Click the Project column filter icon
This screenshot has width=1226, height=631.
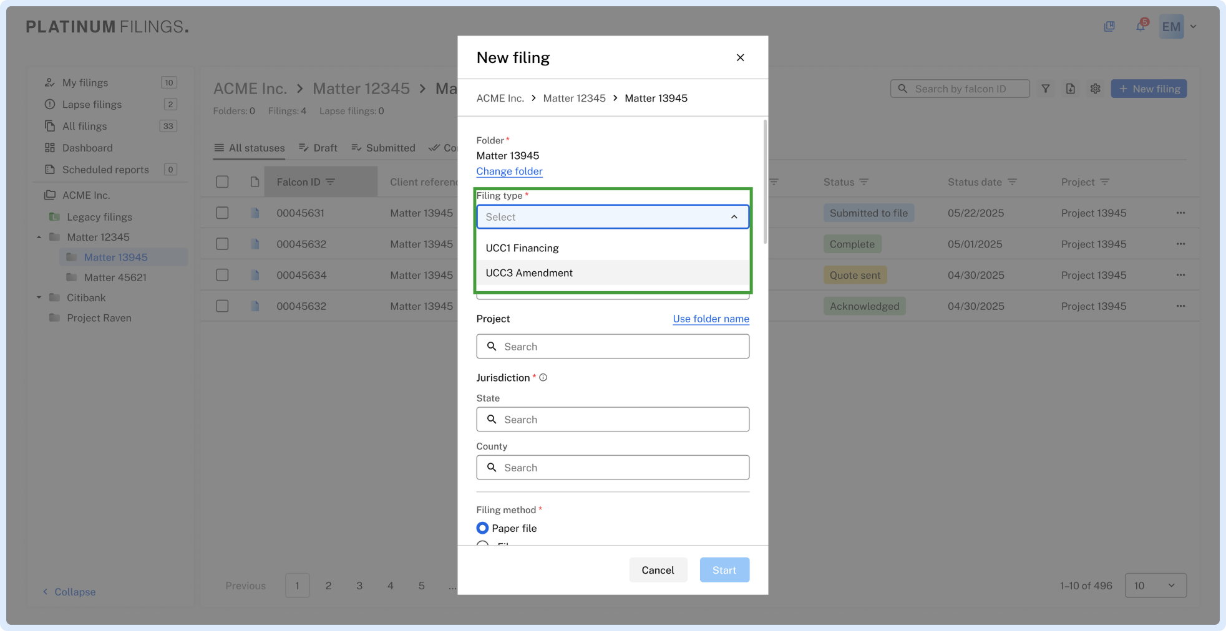point(1104,181)
